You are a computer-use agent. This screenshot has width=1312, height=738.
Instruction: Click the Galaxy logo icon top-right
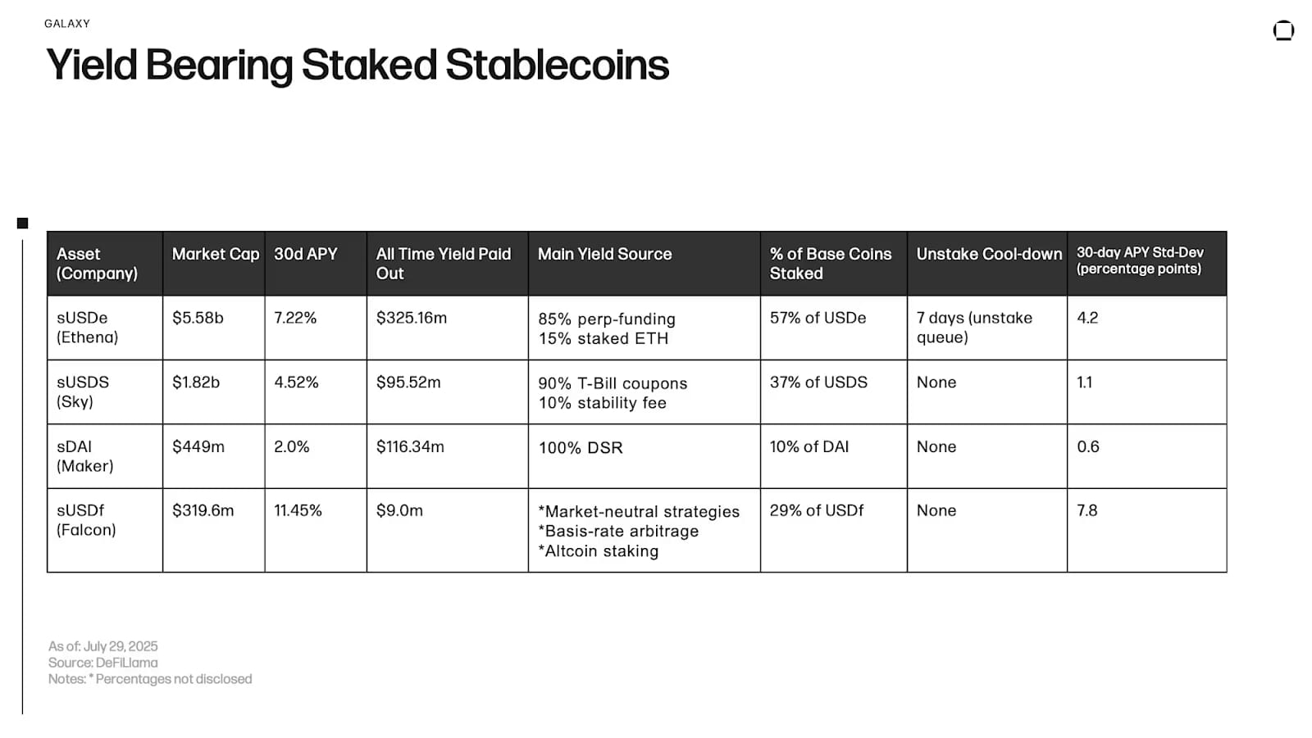point(1283,31)
